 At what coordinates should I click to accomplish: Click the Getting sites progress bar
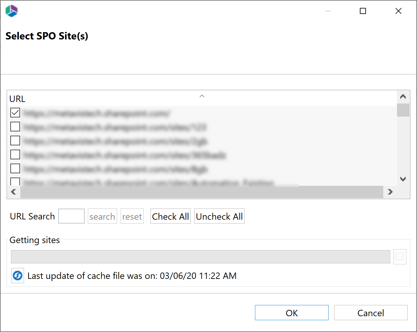201,256
